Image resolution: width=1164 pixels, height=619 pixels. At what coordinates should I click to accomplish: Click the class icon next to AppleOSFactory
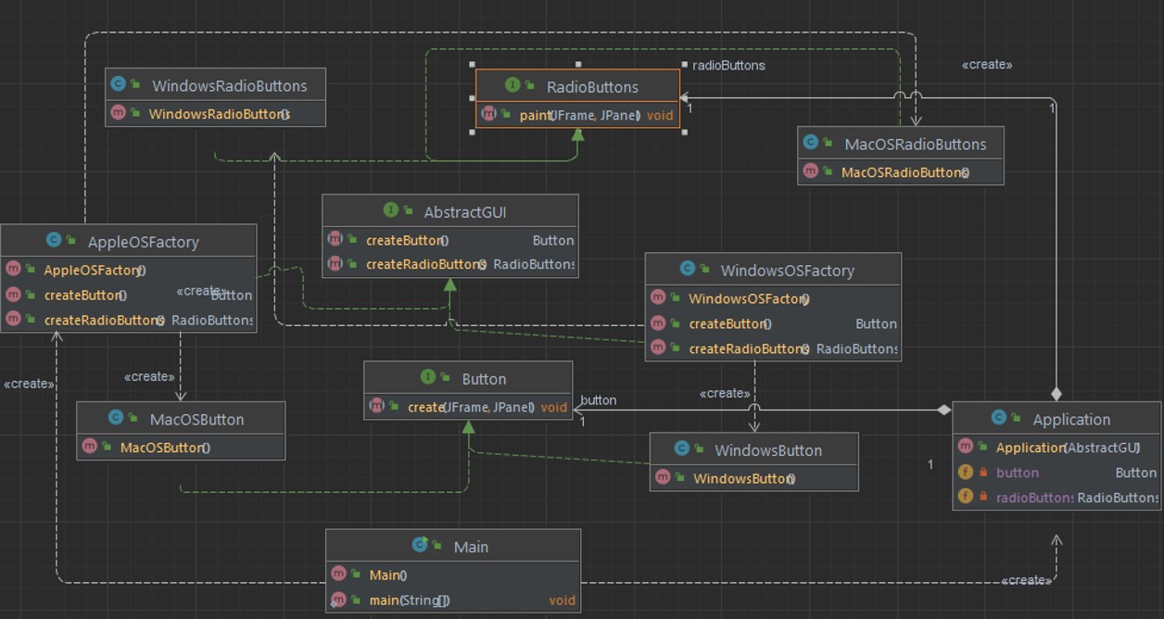[x=54, y=241]
